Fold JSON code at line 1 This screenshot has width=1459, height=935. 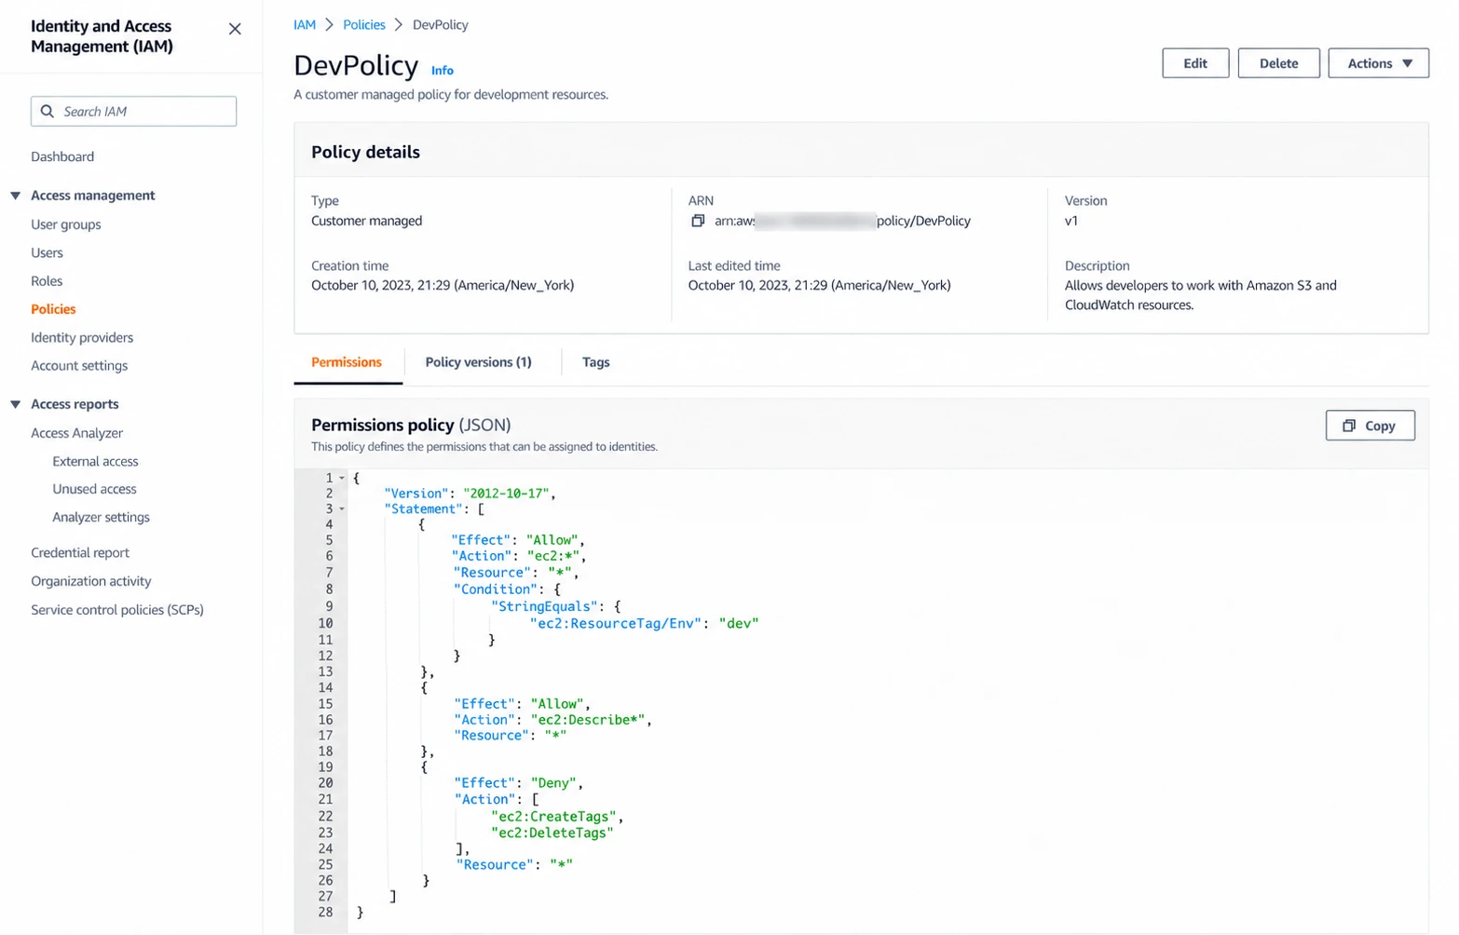pyautogui.click(x=342, y=478)
